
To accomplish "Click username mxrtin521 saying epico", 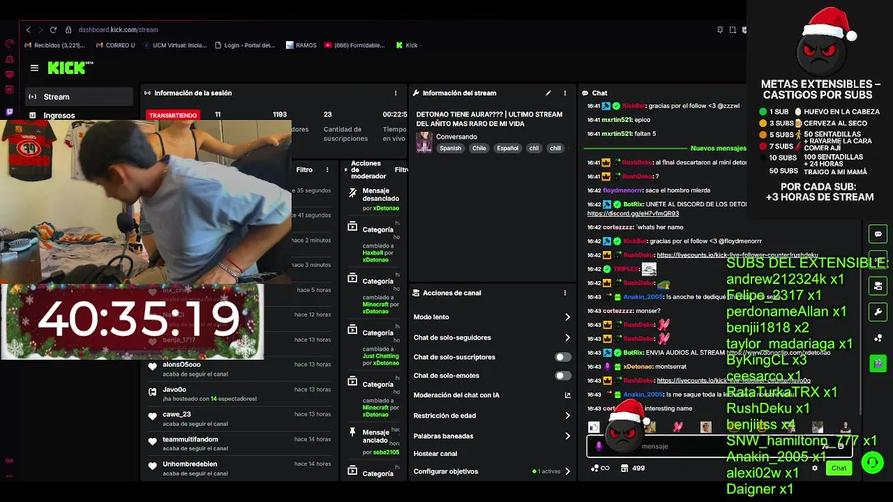I will click(616, 120).
